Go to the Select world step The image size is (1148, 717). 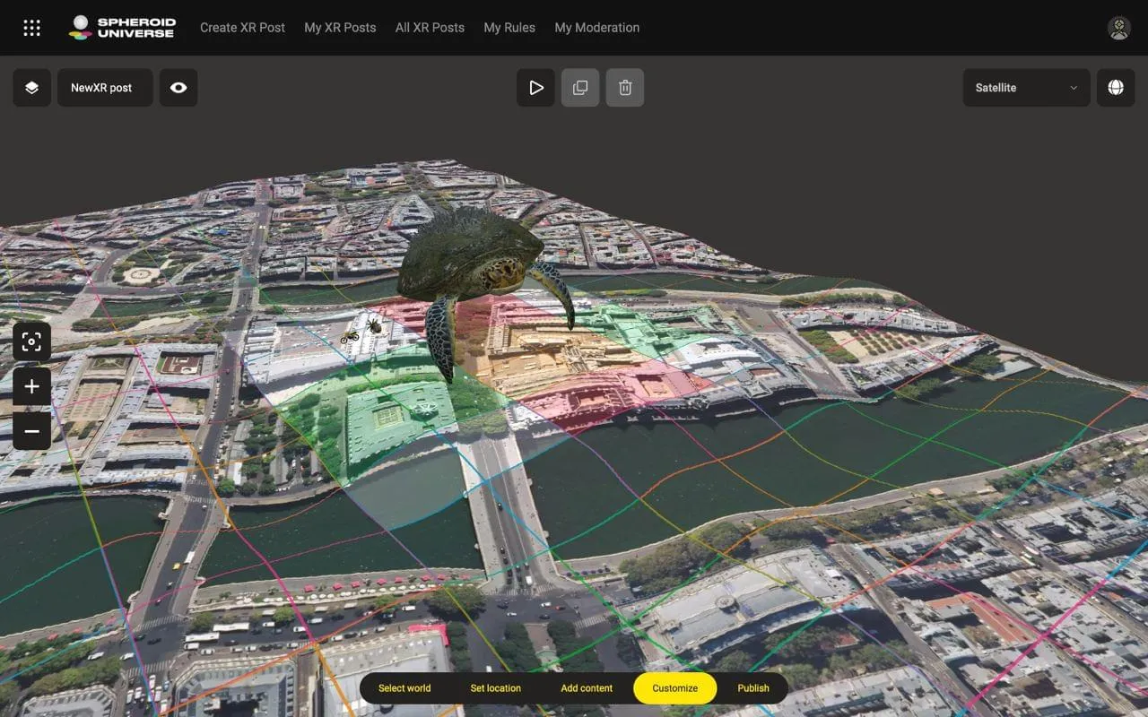click(404, 688)
